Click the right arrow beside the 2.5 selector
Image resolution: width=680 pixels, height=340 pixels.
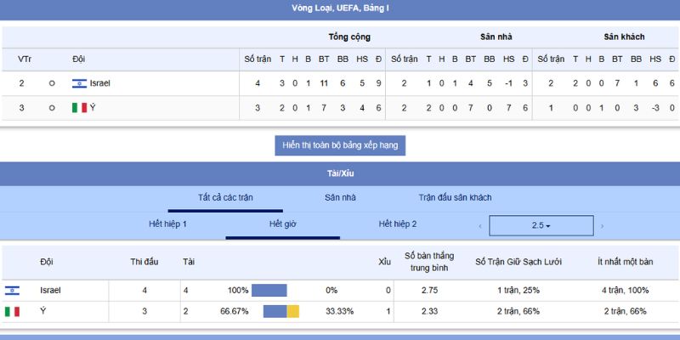603,226
